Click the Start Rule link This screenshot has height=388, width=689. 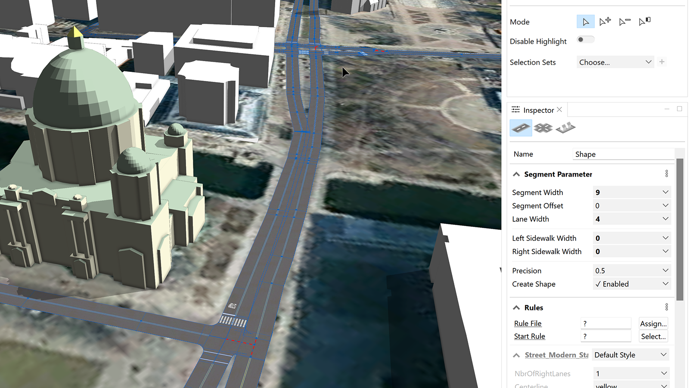(x=529, y=336)
